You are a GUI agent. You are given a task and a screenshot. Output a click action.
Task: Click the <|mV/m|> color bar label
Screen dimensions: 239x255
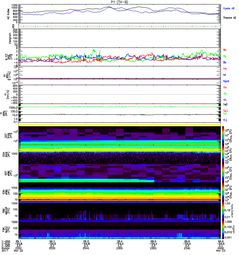point(233,211)
